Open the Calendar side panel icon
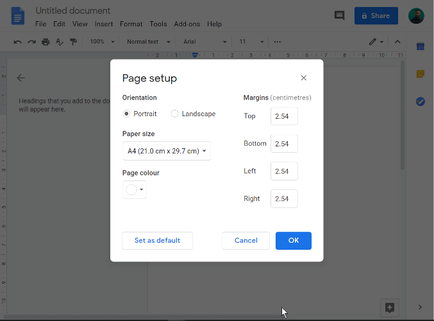Viewport: 434px width, 321px height. click(x=421, y=46)
